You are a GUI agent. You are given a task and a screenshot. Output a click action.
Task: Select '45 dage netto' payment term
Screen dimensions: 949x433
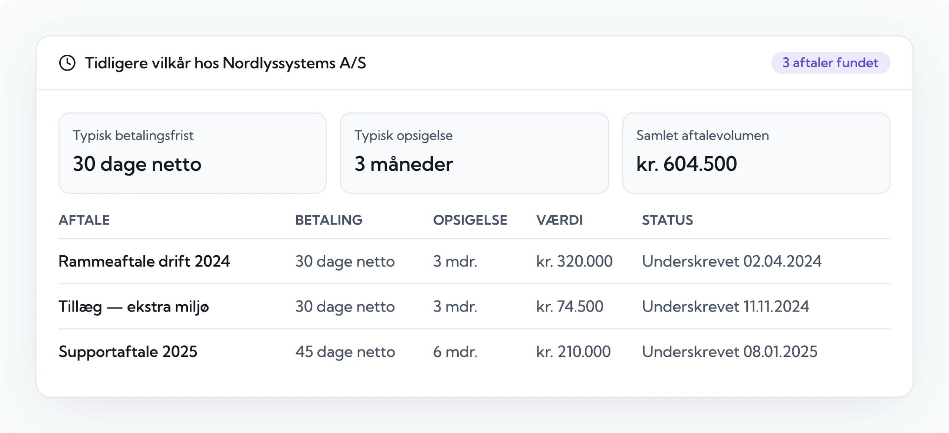(x=345, y=352)
